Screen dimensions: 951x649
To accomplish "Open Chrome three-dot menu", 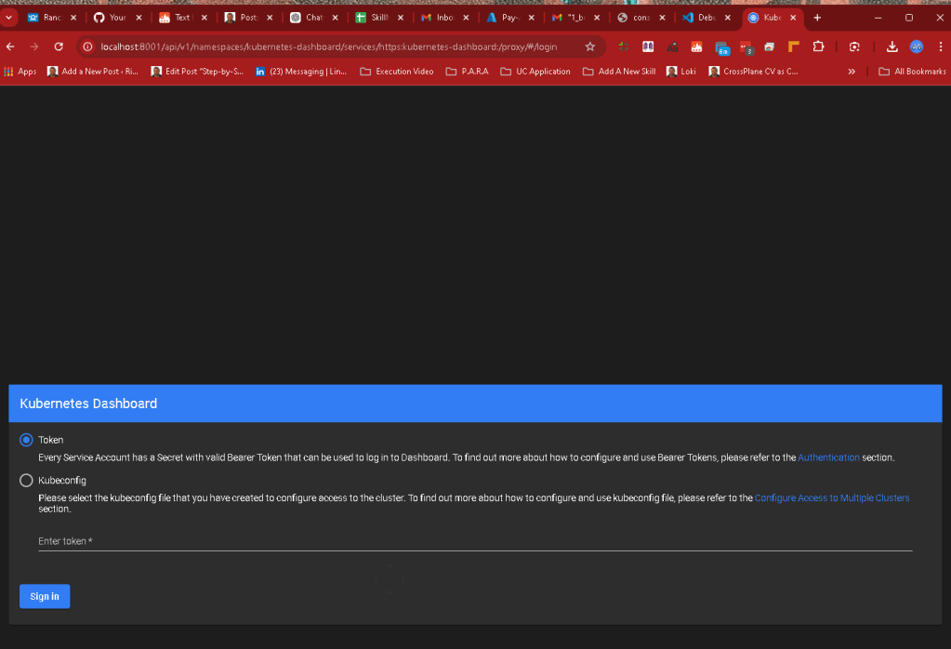I will (x=941, y=46).
